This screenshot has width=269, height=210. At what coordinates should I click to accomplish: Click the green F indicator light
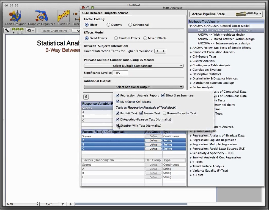coord(14,30)
